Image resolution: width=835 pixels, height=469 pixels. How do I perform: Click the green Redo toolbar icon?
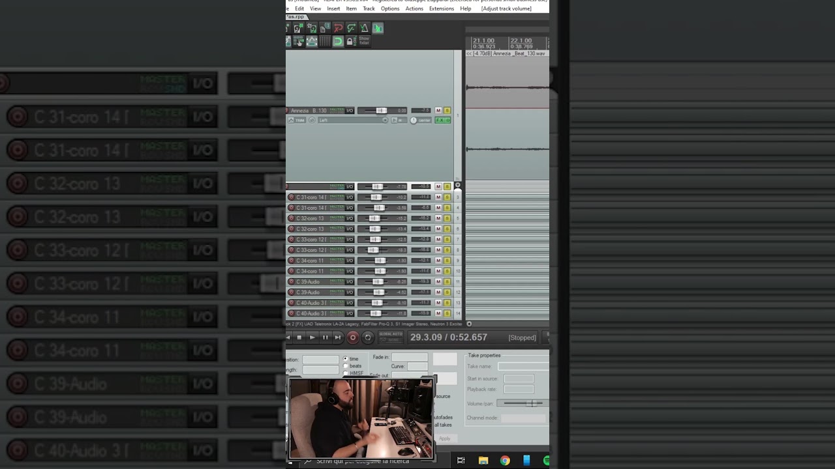351,28
